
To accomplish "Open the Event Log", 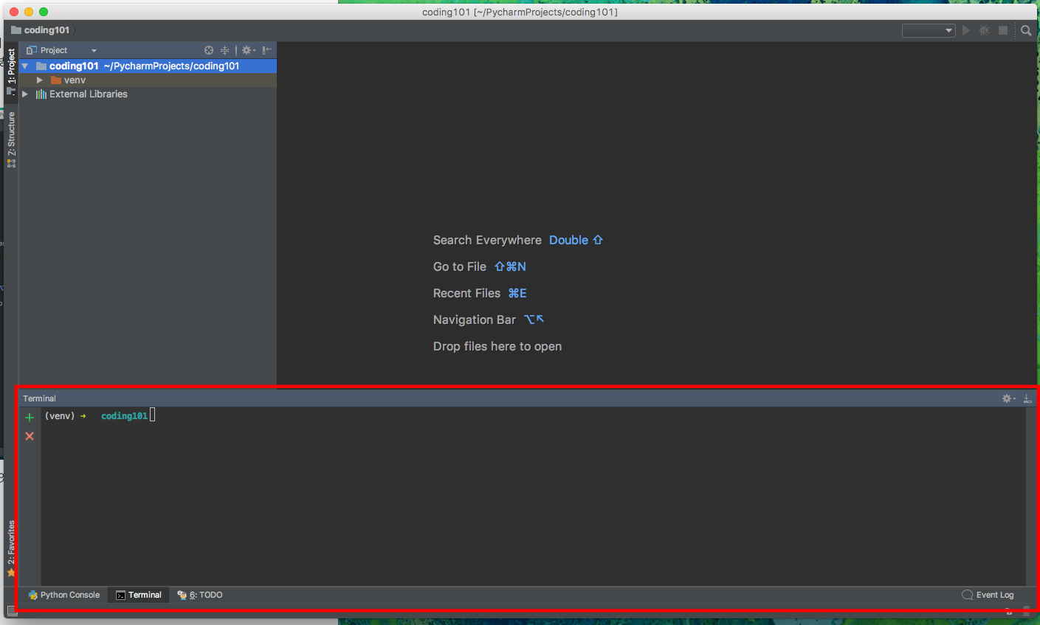I will [x=988, y=594].
